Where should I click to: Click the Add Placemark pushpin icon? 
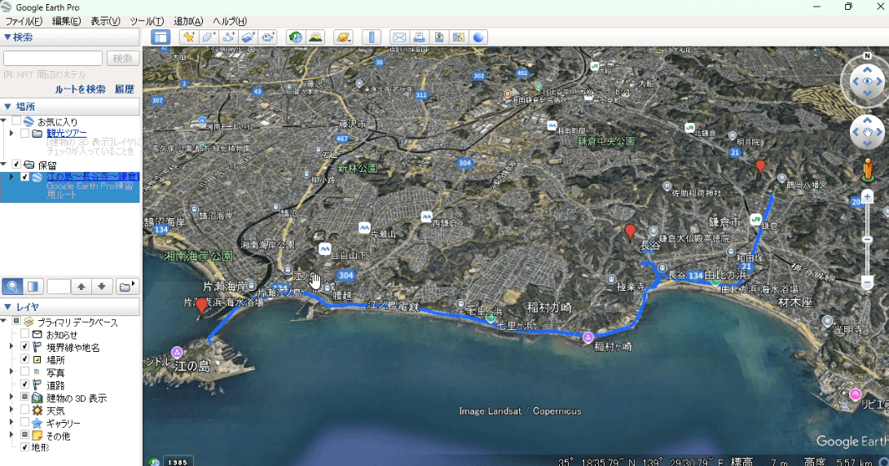pos(189,37)
